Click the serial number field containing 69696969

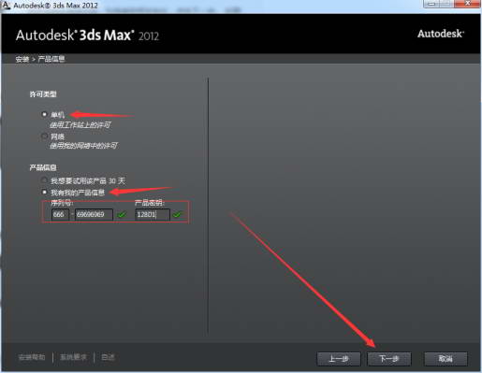[x=94, y=214]
